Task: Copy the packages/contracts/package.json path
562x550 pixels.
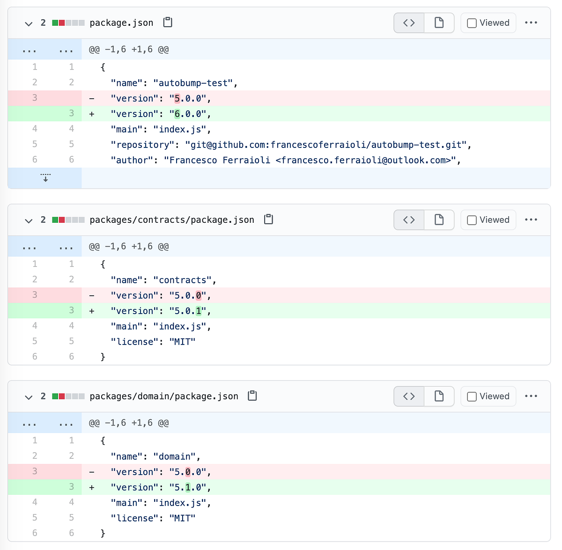Action: click(x=268, y=220)
